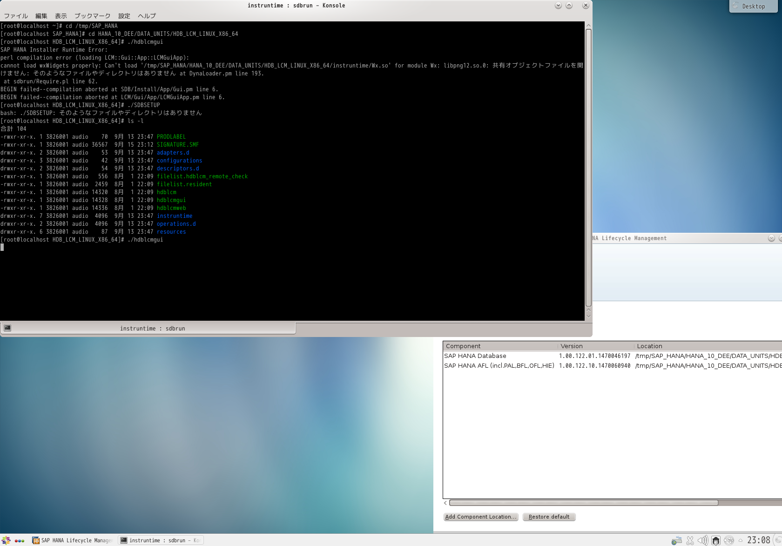Click the activities three-dot icon in taskbar

(20, 540)
